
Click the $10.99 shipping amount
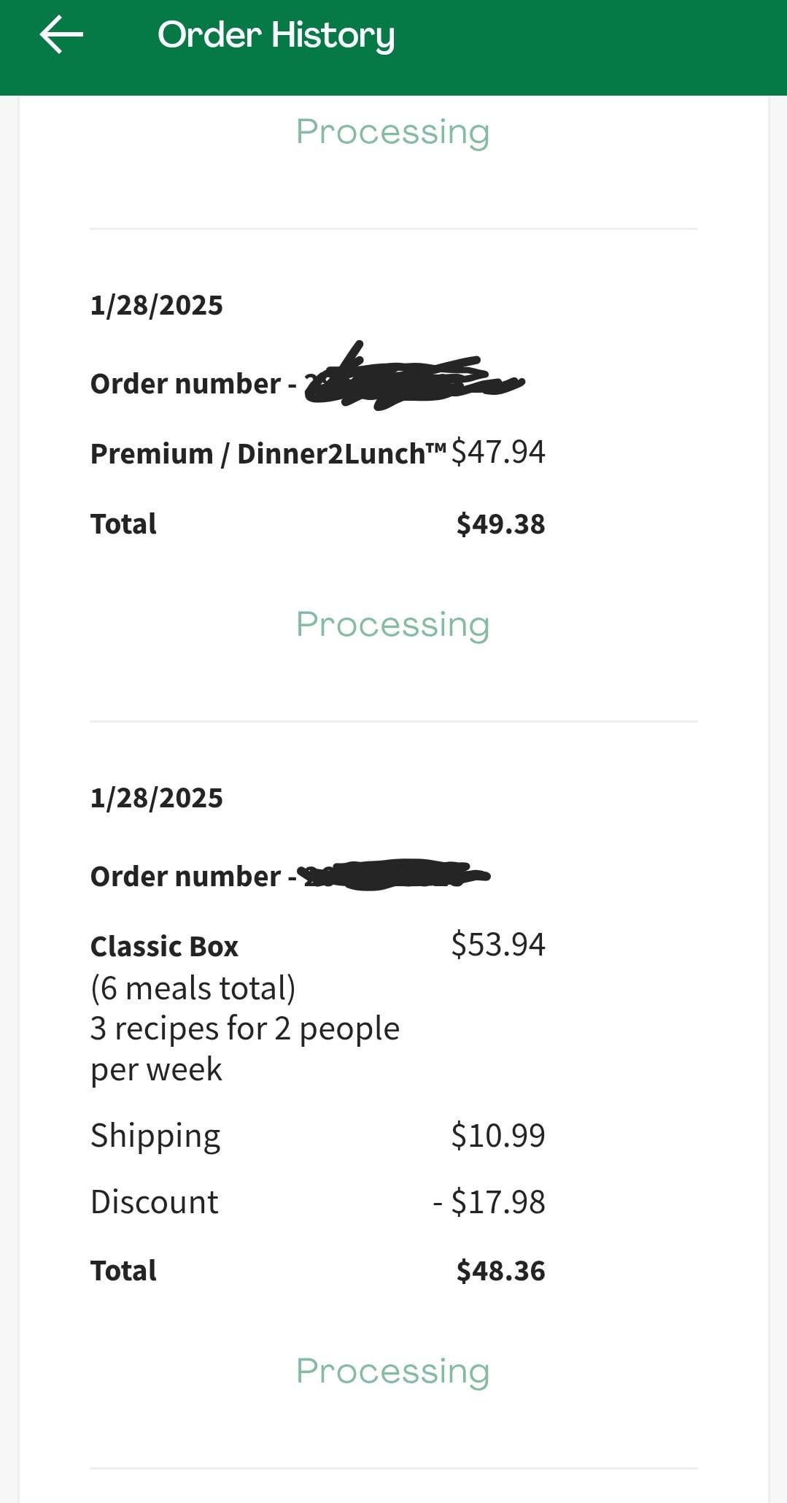[x=498, y=1136]
